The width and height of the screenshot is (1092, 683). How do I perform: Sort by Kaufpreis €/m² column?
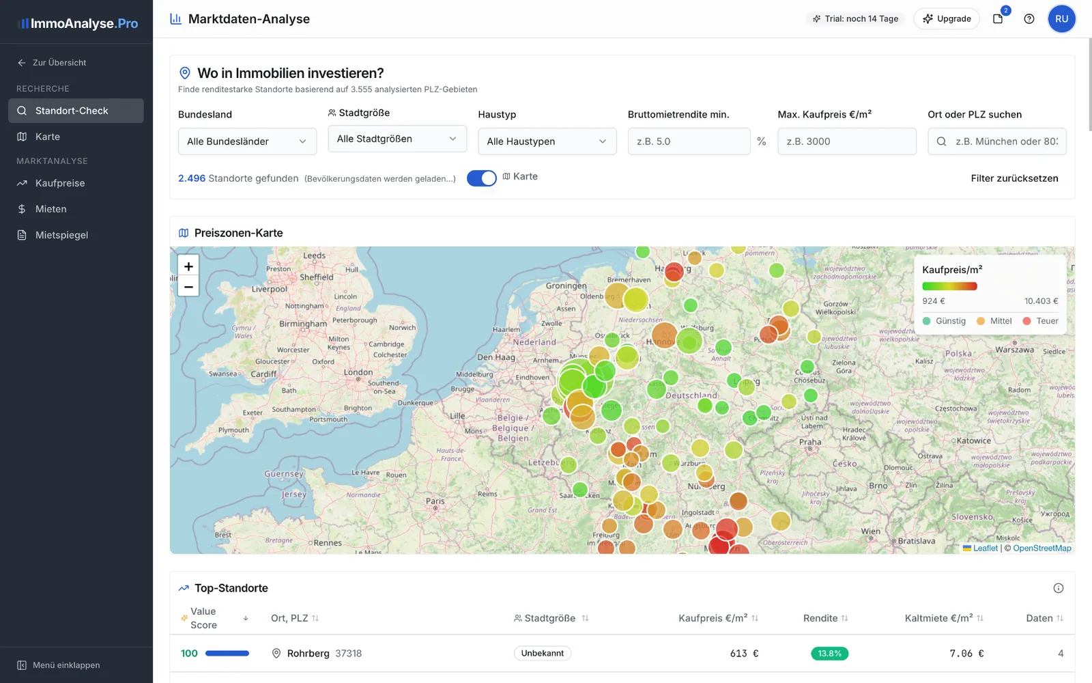pyautogui.click(x=718, y=618)
